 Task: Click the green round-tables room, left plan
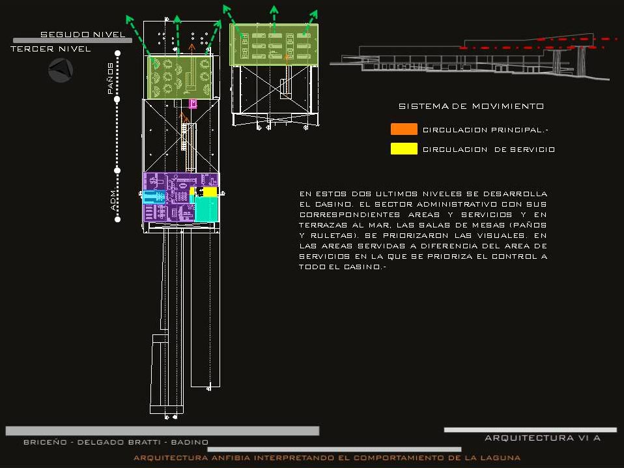tap(179, 78)
